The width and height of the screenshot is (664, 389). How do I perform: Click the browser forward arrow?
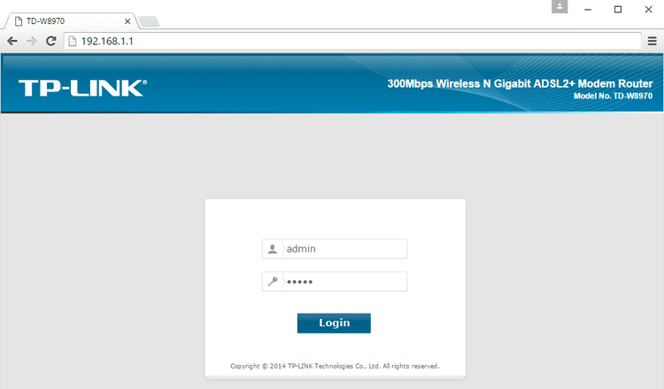pyautogui.click(x=31, y=41)
